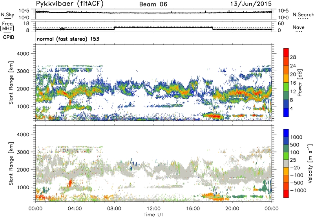Pick the light green segment of power colorbar

tap(286, 87)
